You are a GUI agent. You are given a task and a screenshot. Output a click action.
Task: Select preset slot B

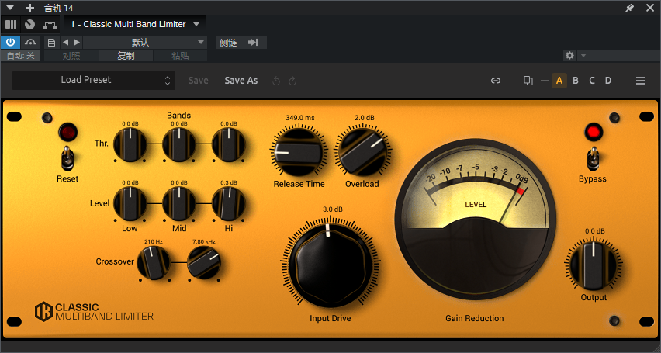(576, 81)
